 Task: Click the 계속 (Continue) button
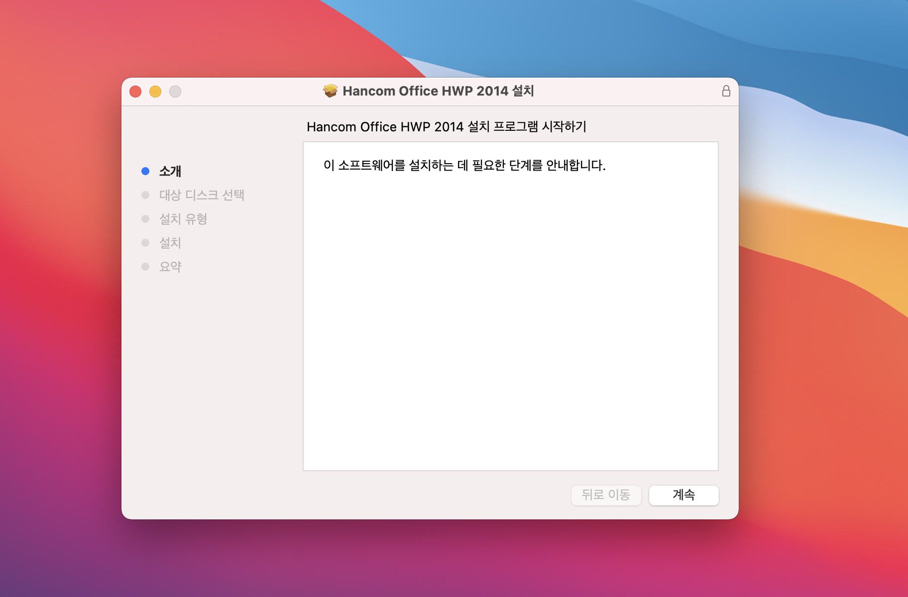tap(683, 495)
